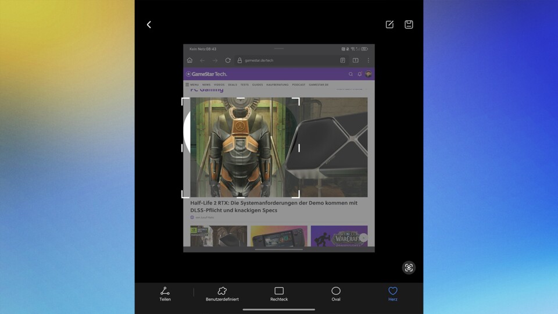Tap the visual search lens button
The height and width of the screenshot is (314, 558).
409,267
